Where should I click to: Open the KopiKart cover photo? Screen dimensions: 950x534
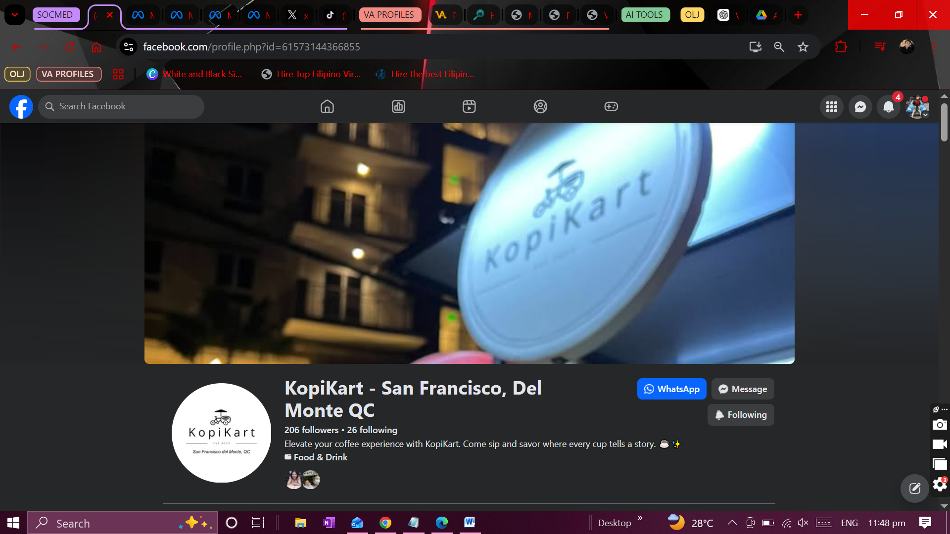[x=469, y=243]
